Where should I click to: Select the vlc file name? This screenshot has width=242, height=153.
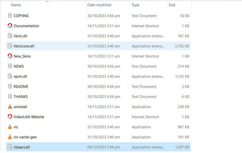[x=16, y=127]
